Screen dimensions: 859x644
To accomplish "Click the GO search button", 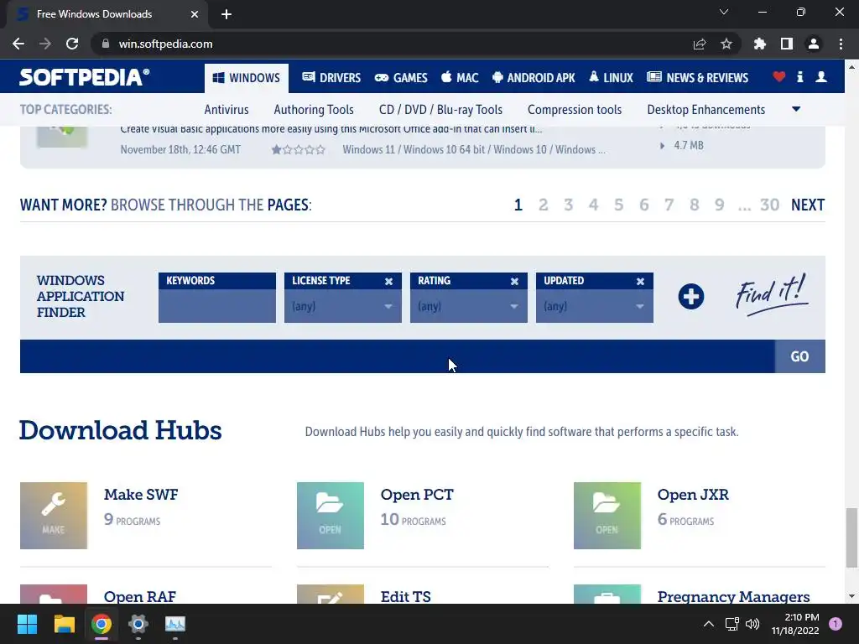I will (x=799, y=356).
